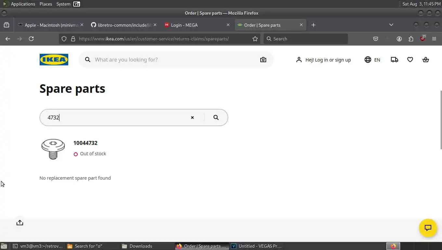
Task: Click the share/upload icon at bottom left
Action: [x=20, y=223]
